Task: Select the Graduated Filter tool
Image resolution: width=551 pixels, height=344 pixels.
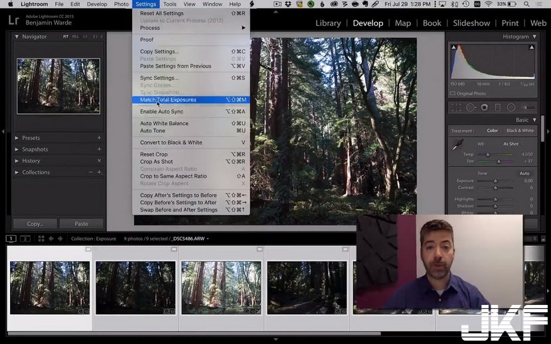Action: pyautogui.click(x=498, y=107)
